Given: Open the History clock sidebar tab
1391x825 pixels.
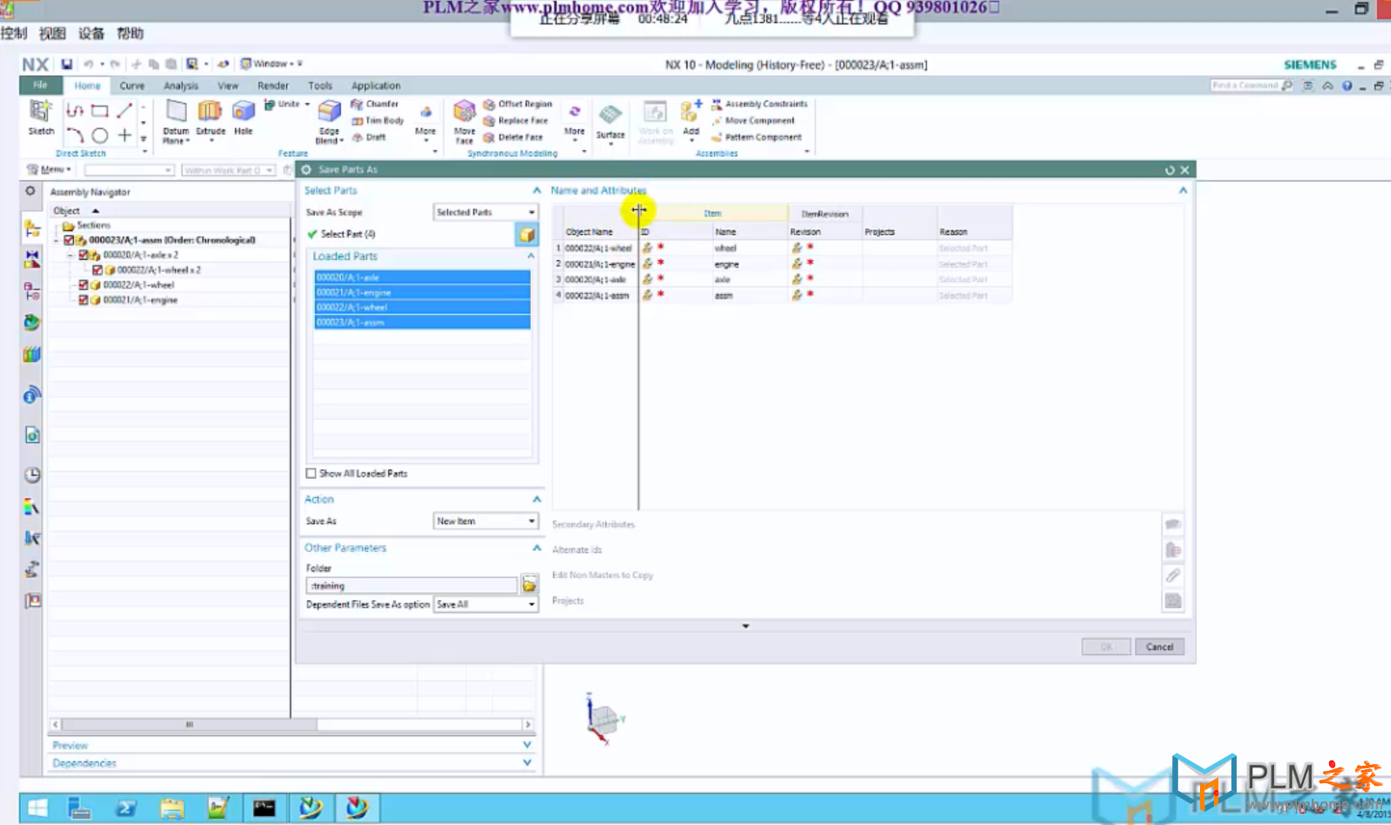Looking at the screenshot, I should 32,474.
